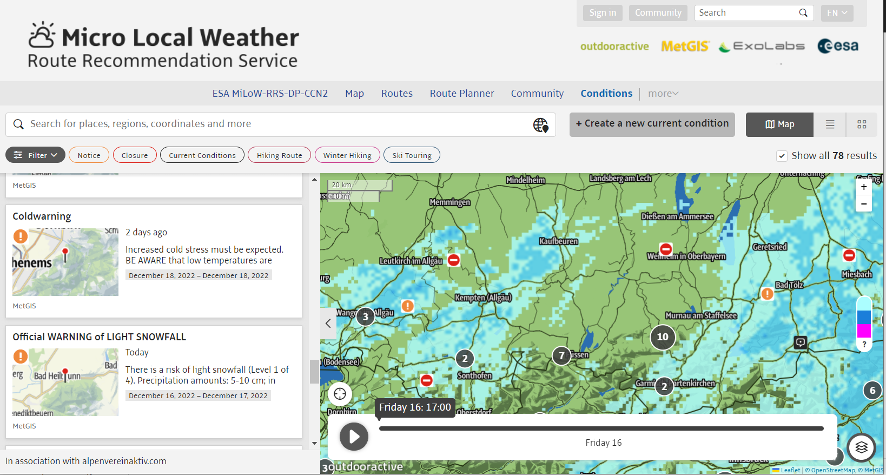Zoom out on the map
The width and height of the screenshot is (886, 475).
coord(864,204)
